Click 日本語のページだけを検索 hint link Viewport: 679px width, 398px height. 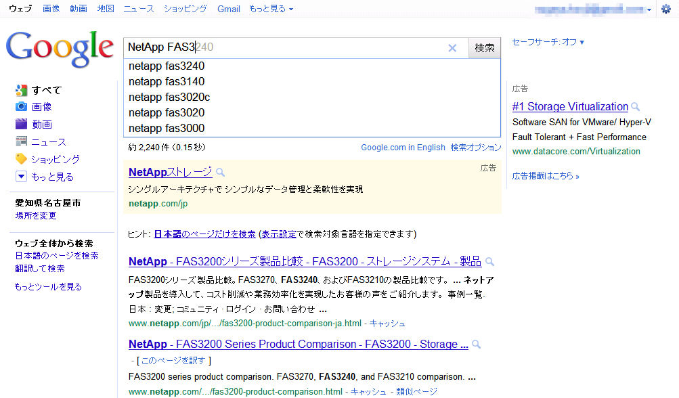205,234
